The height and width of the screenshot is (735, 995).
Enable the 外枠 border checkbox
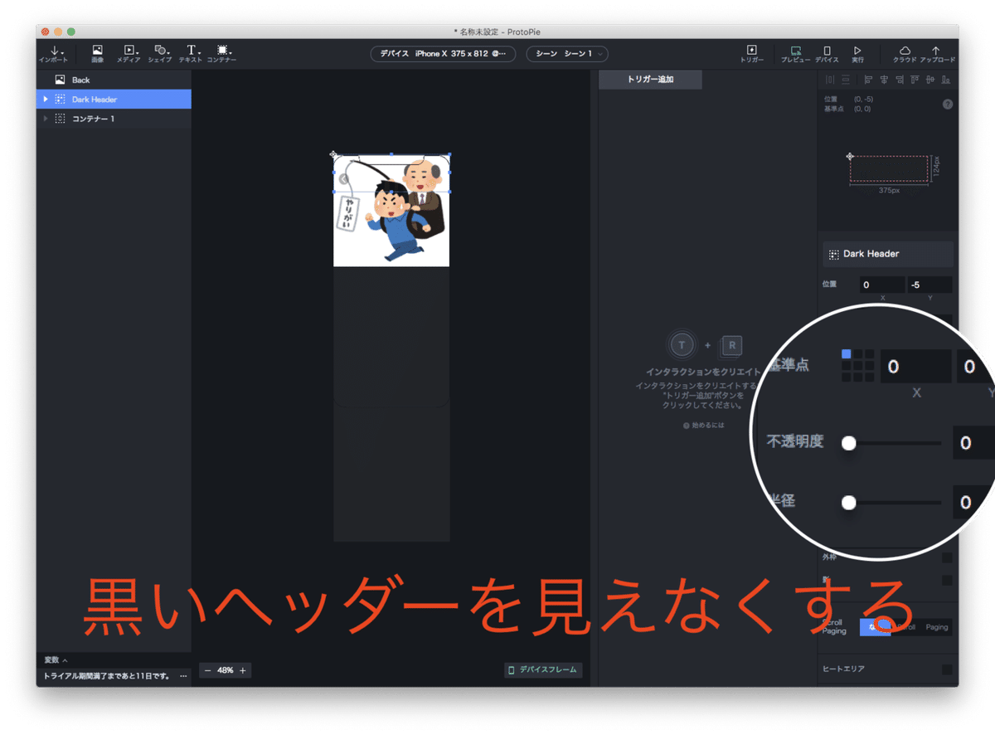pyautogui.click(x=947, y=557)
